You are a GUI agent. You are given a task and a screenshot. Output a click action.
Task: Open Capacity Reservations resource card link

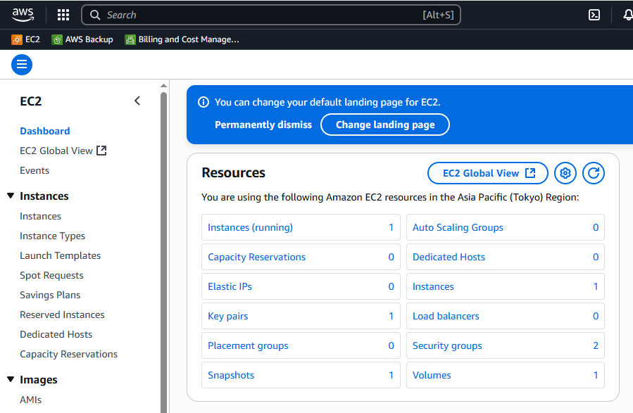pyautogui.click(x=257, y=257)
